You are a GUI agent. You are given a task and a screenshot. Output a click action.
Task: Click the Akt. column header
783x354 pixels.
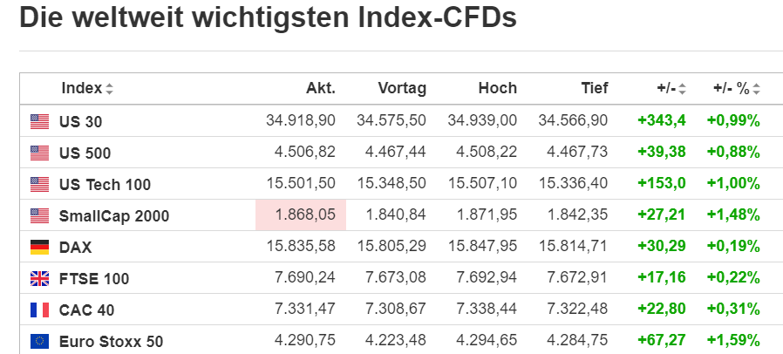(x=320, y=88)
